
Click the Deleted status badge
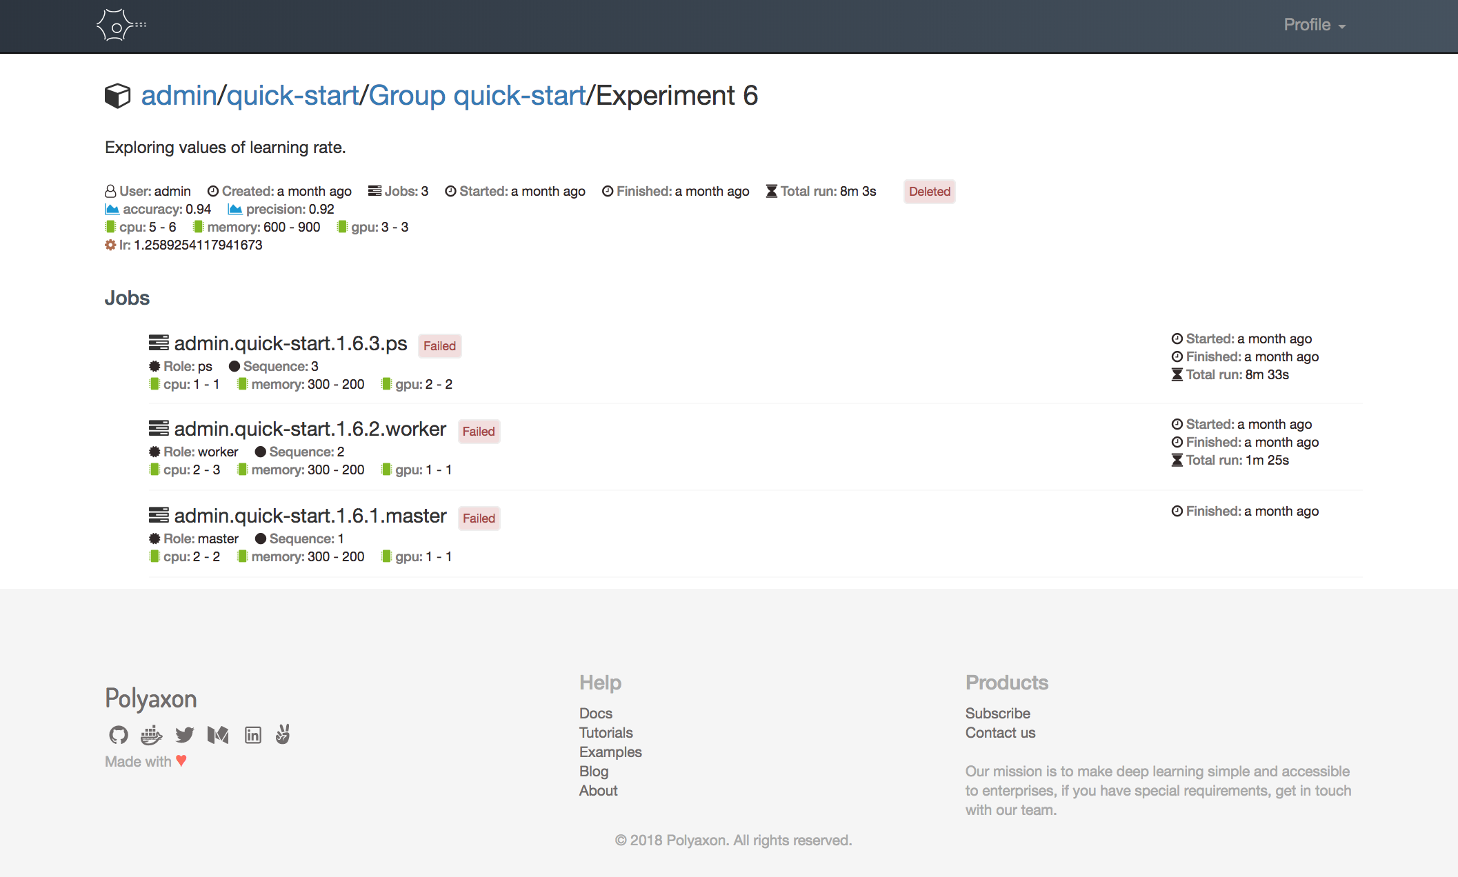[x=929, y=192]
